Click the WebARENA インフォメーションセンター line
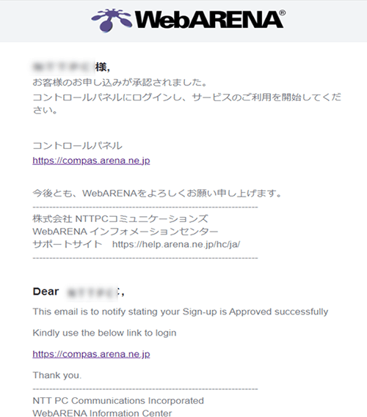This screenshot has width=367, height=417. coord(126,232)
